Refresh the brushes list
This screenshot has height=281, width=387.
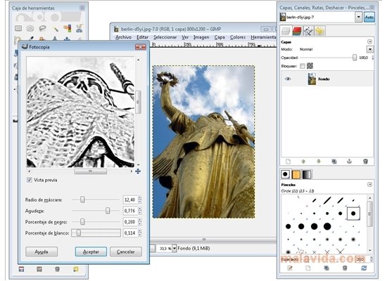(364, 268)
